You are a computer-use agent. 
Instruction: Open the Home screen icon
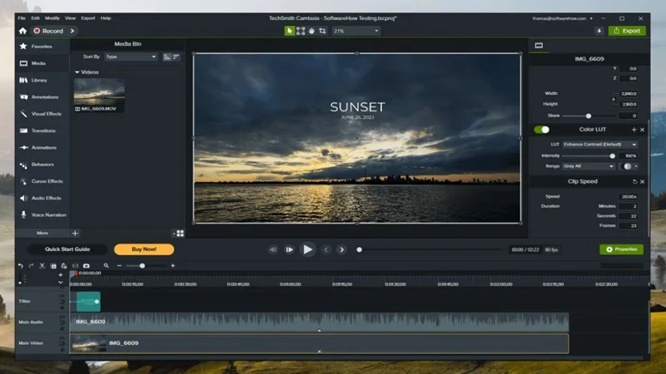tap(23, 31)
